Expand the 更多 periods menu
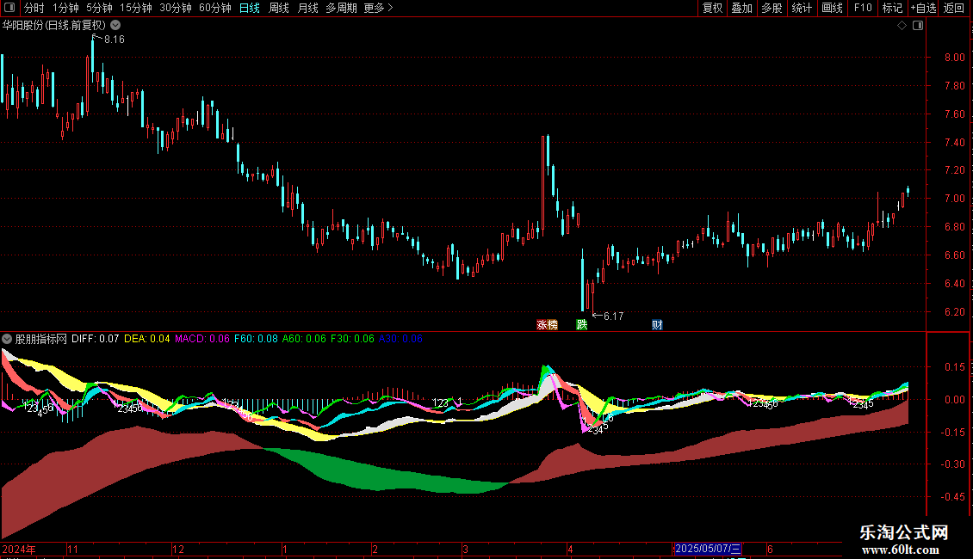This screenshot has height=559, width=973. pyautogui.click(x=379, y=8)
